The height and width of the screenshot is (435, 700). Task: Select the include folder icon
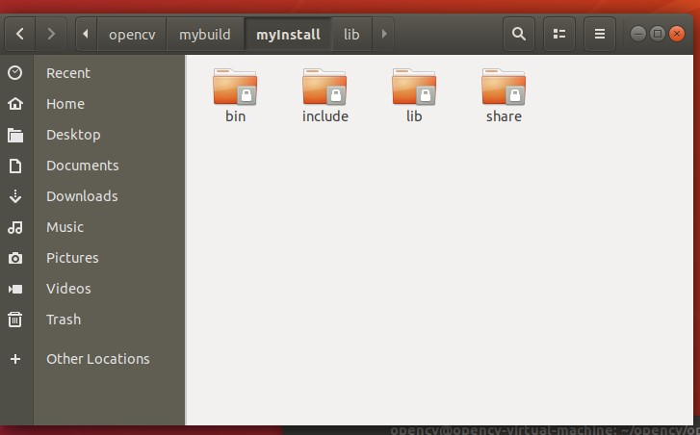click(324, 87)
